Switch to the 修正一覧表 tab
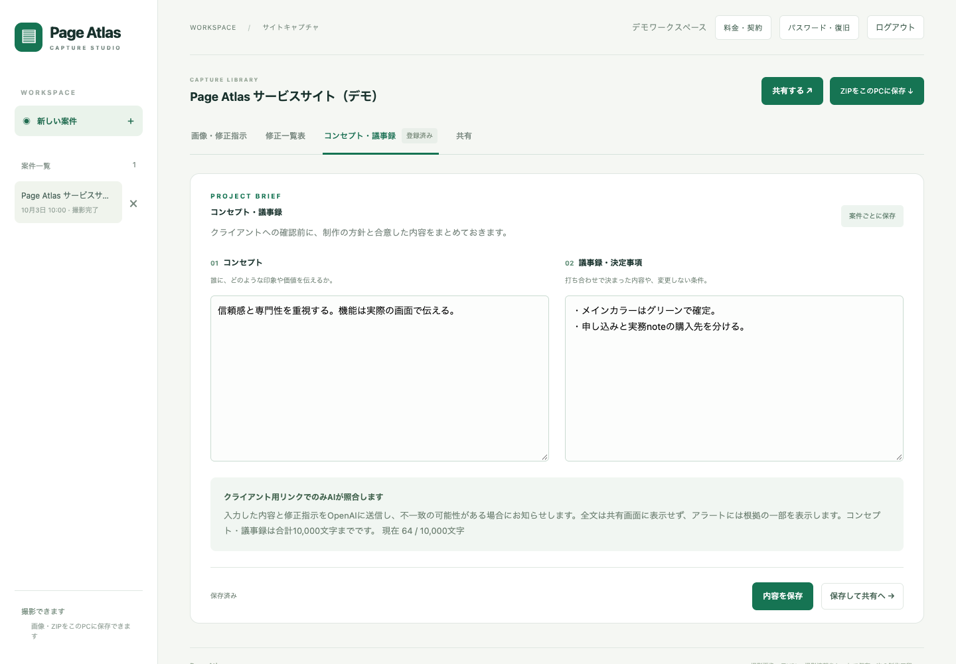Image resolution: width=956 pixels, height=664 pixels. pyautogui.click(x=285, y=136)
